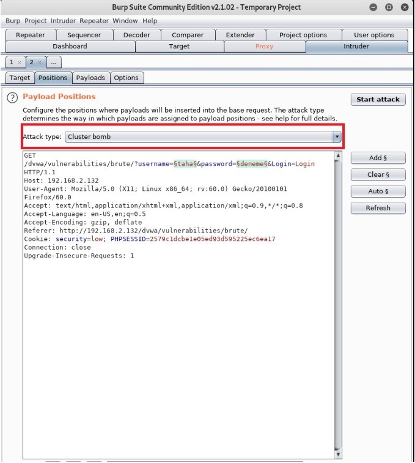The image size is (415, 463).
Task: Open the Decoder tab
Action: click(136, 35)
